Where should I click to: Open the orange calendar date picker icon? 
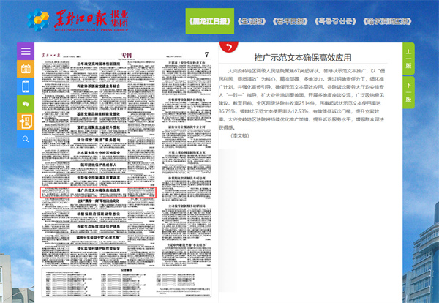pyautogui.click(x=26, y=70)
